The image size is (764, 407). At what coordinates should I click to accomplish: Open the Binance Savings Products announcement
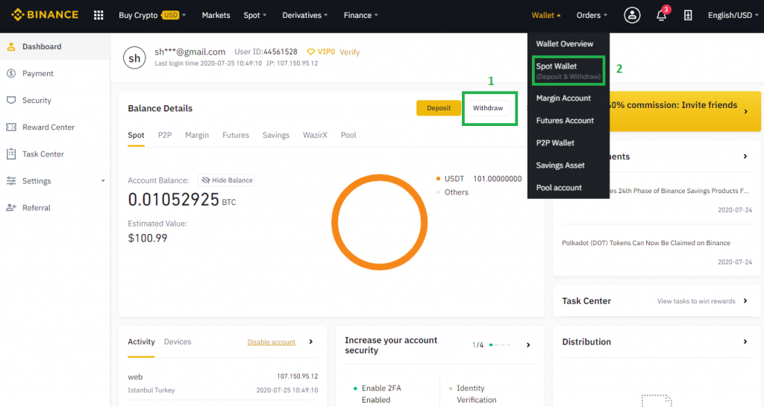tap(680, 191)
